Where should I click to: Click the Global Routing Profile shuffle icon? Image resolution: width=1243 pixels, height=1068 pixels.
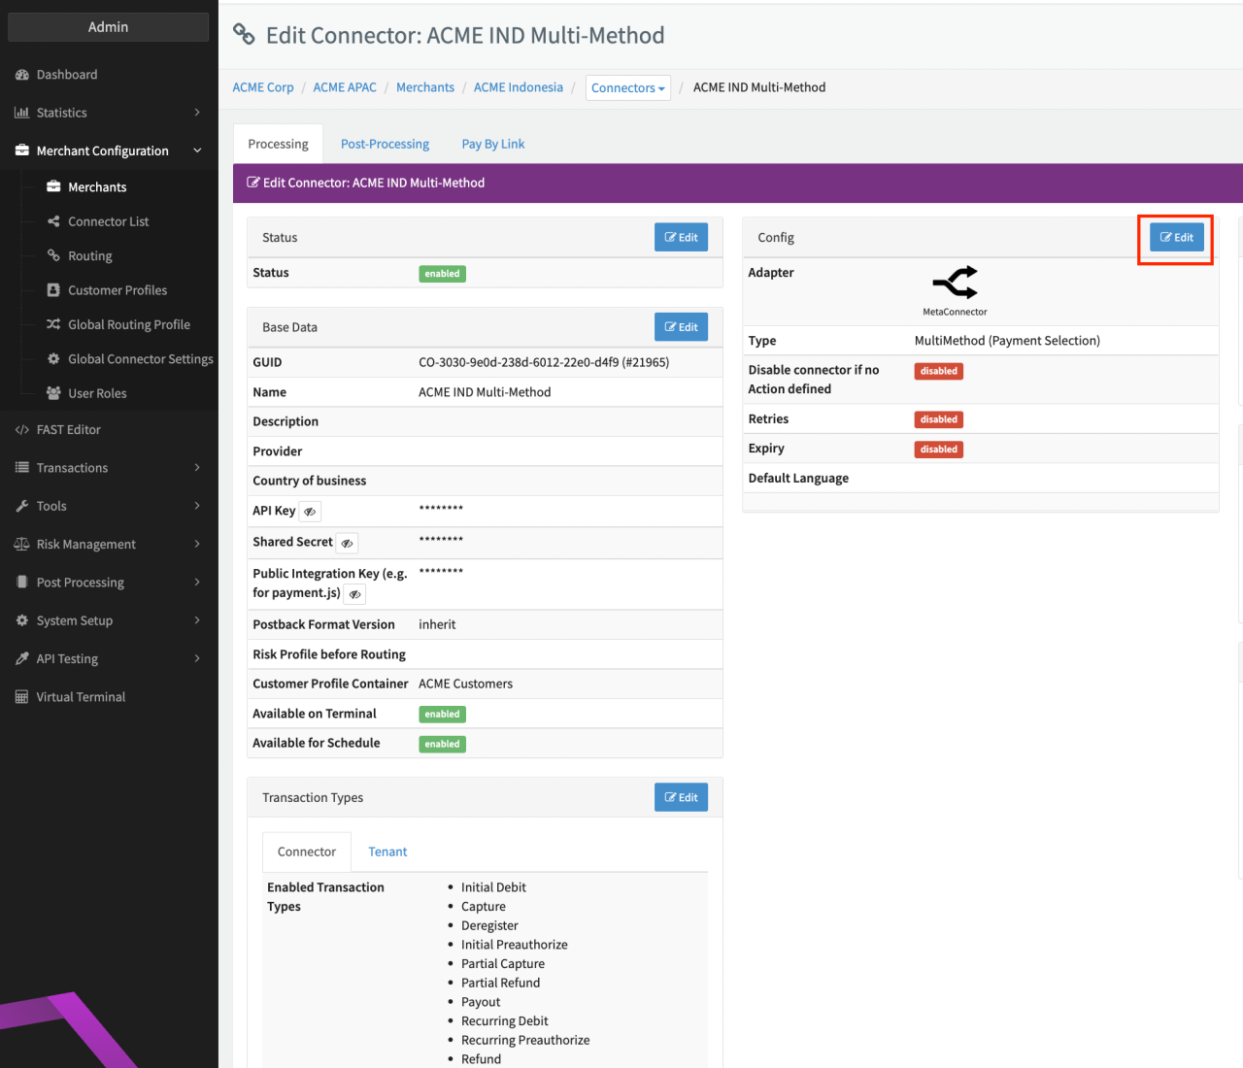(53, 324)
